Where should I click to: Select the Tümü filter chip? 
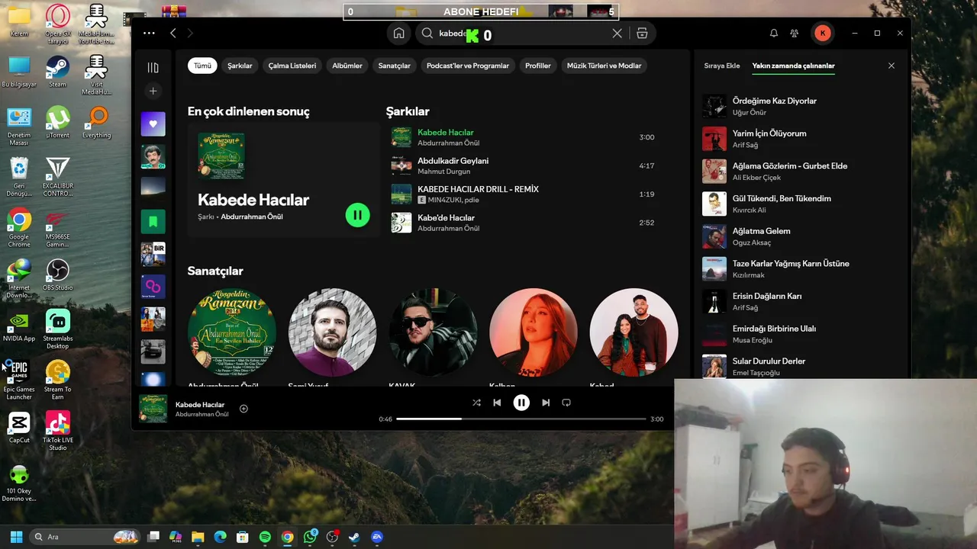[202, 66]
